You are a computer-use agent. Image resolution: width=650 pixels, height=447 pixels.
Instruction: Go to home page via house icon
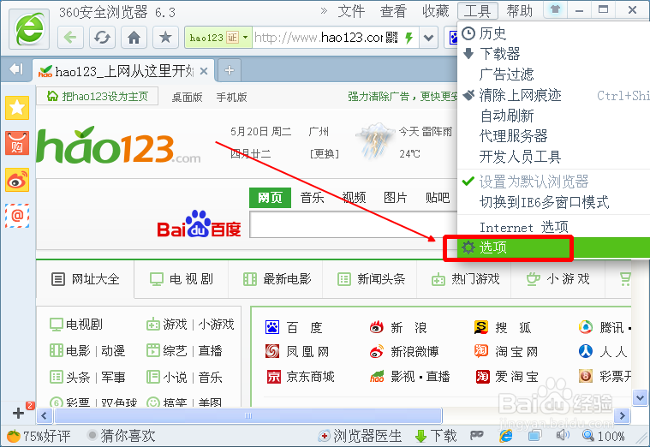pyautogui.click(x=134, y=38)
